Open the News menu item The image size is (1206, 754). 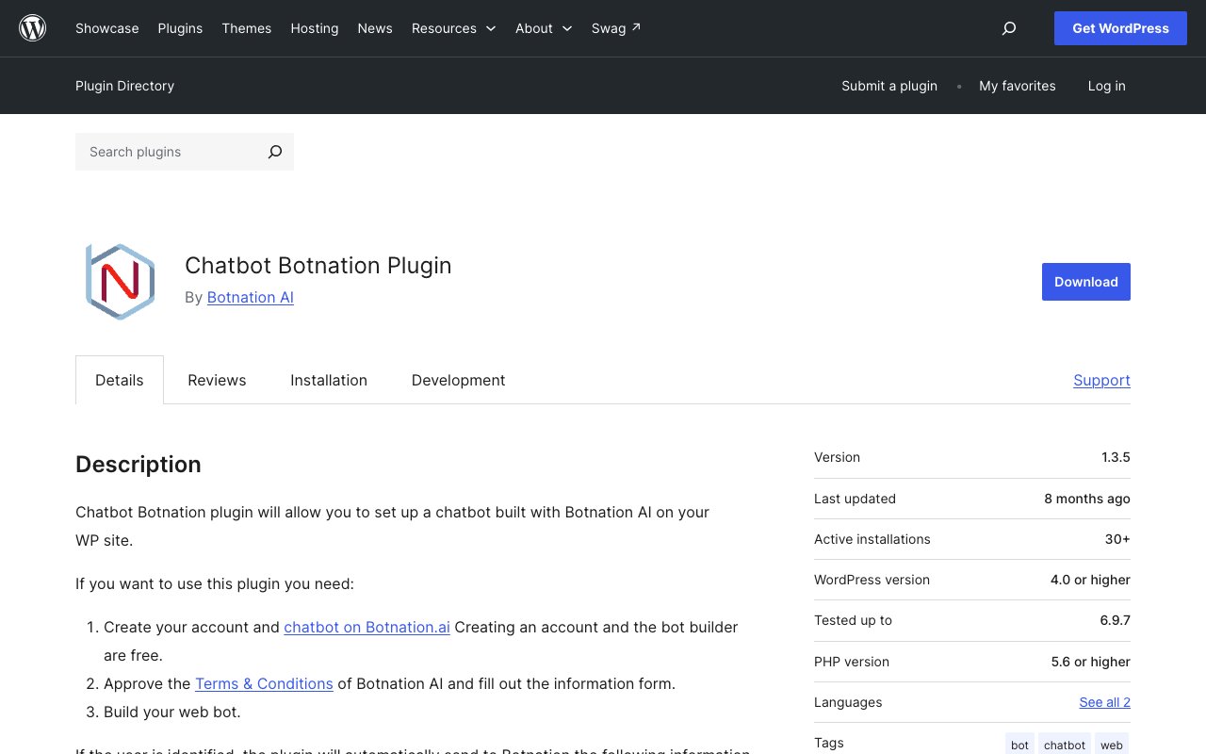coord(375,28)
